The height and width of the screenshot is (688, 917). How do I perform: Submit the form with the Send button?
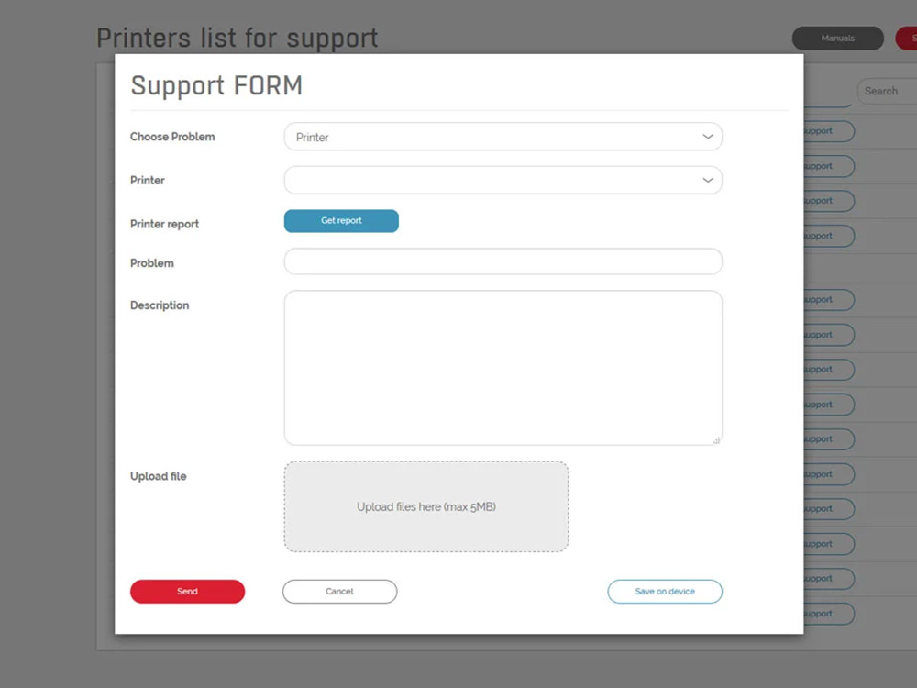coord(187,592)
